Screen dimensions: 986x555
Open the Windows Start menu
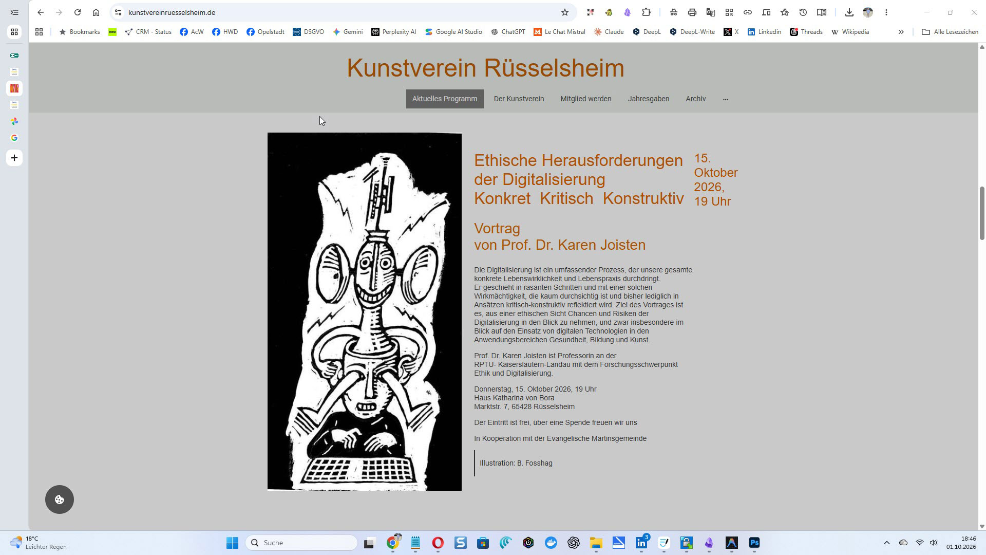tap(232, 543)
